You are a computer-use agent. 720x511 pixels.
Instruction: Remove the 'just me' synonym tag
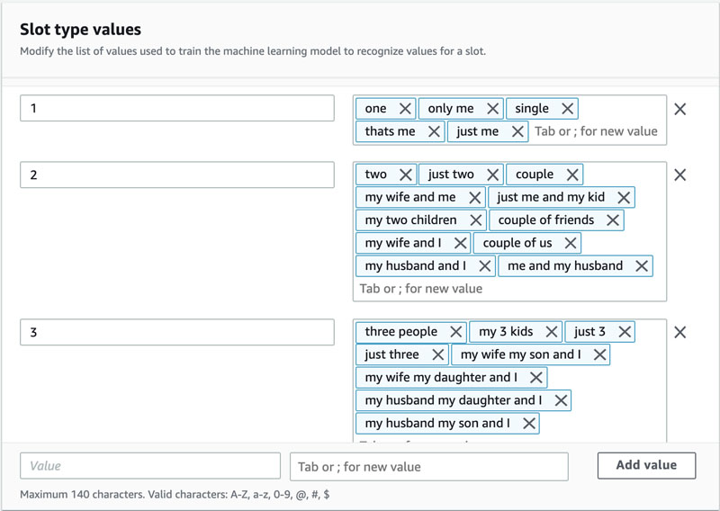pos(517,131)
